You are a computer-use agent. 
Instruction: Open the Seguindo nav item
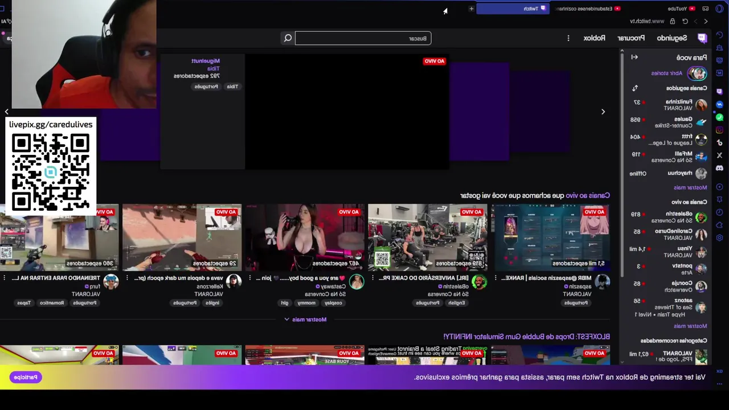tap(672, 38)
